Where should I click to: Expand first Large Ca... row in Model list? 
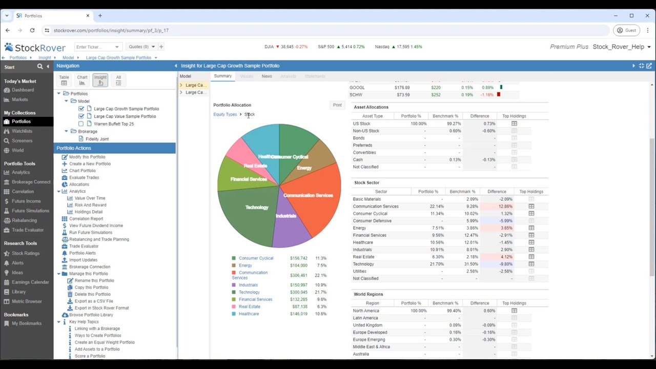(181, 85)
